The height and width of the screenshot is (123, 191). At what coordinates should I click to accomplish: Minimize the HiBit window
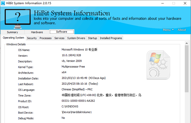point(163,3)
